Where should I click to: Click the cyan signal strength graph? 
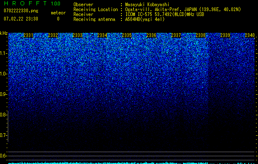[x=132, y=163]
